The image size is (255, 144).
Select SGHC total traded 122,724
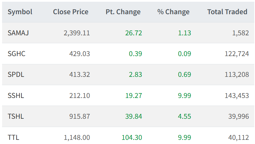237,54
